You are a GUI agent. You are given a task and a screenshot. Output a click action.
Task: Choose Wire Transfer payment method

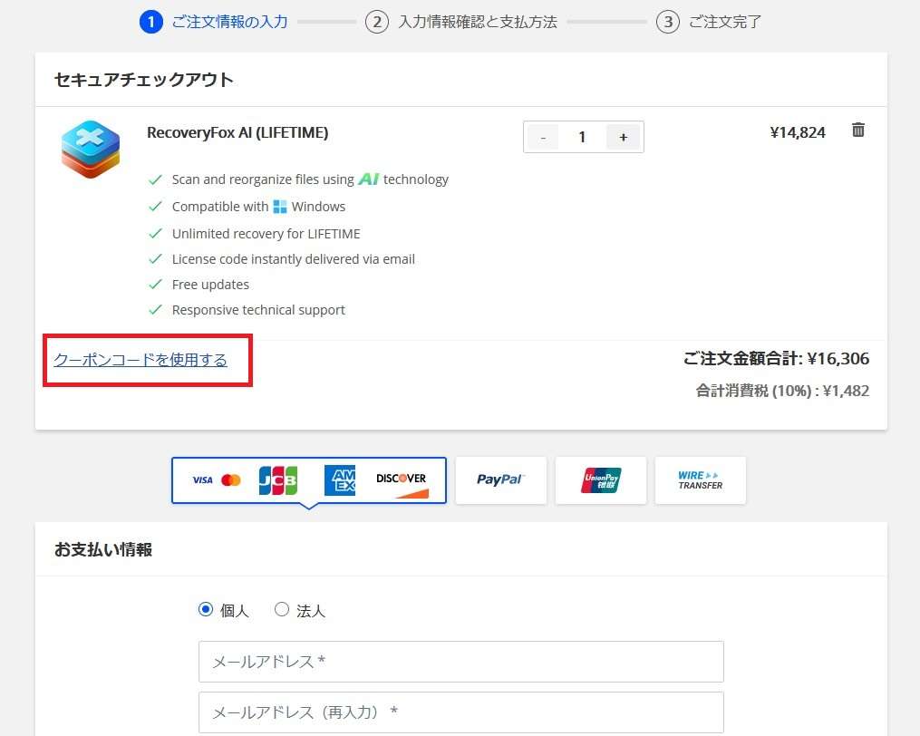pos(700,480)
